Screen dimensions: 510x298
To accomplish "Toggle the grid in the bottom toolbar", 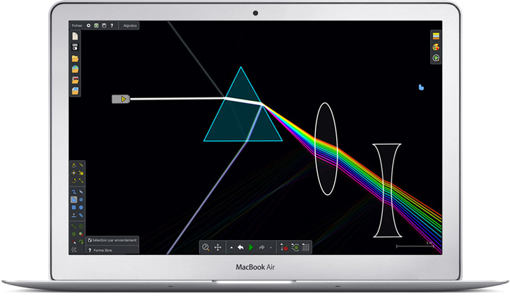I will coord(306,247).
